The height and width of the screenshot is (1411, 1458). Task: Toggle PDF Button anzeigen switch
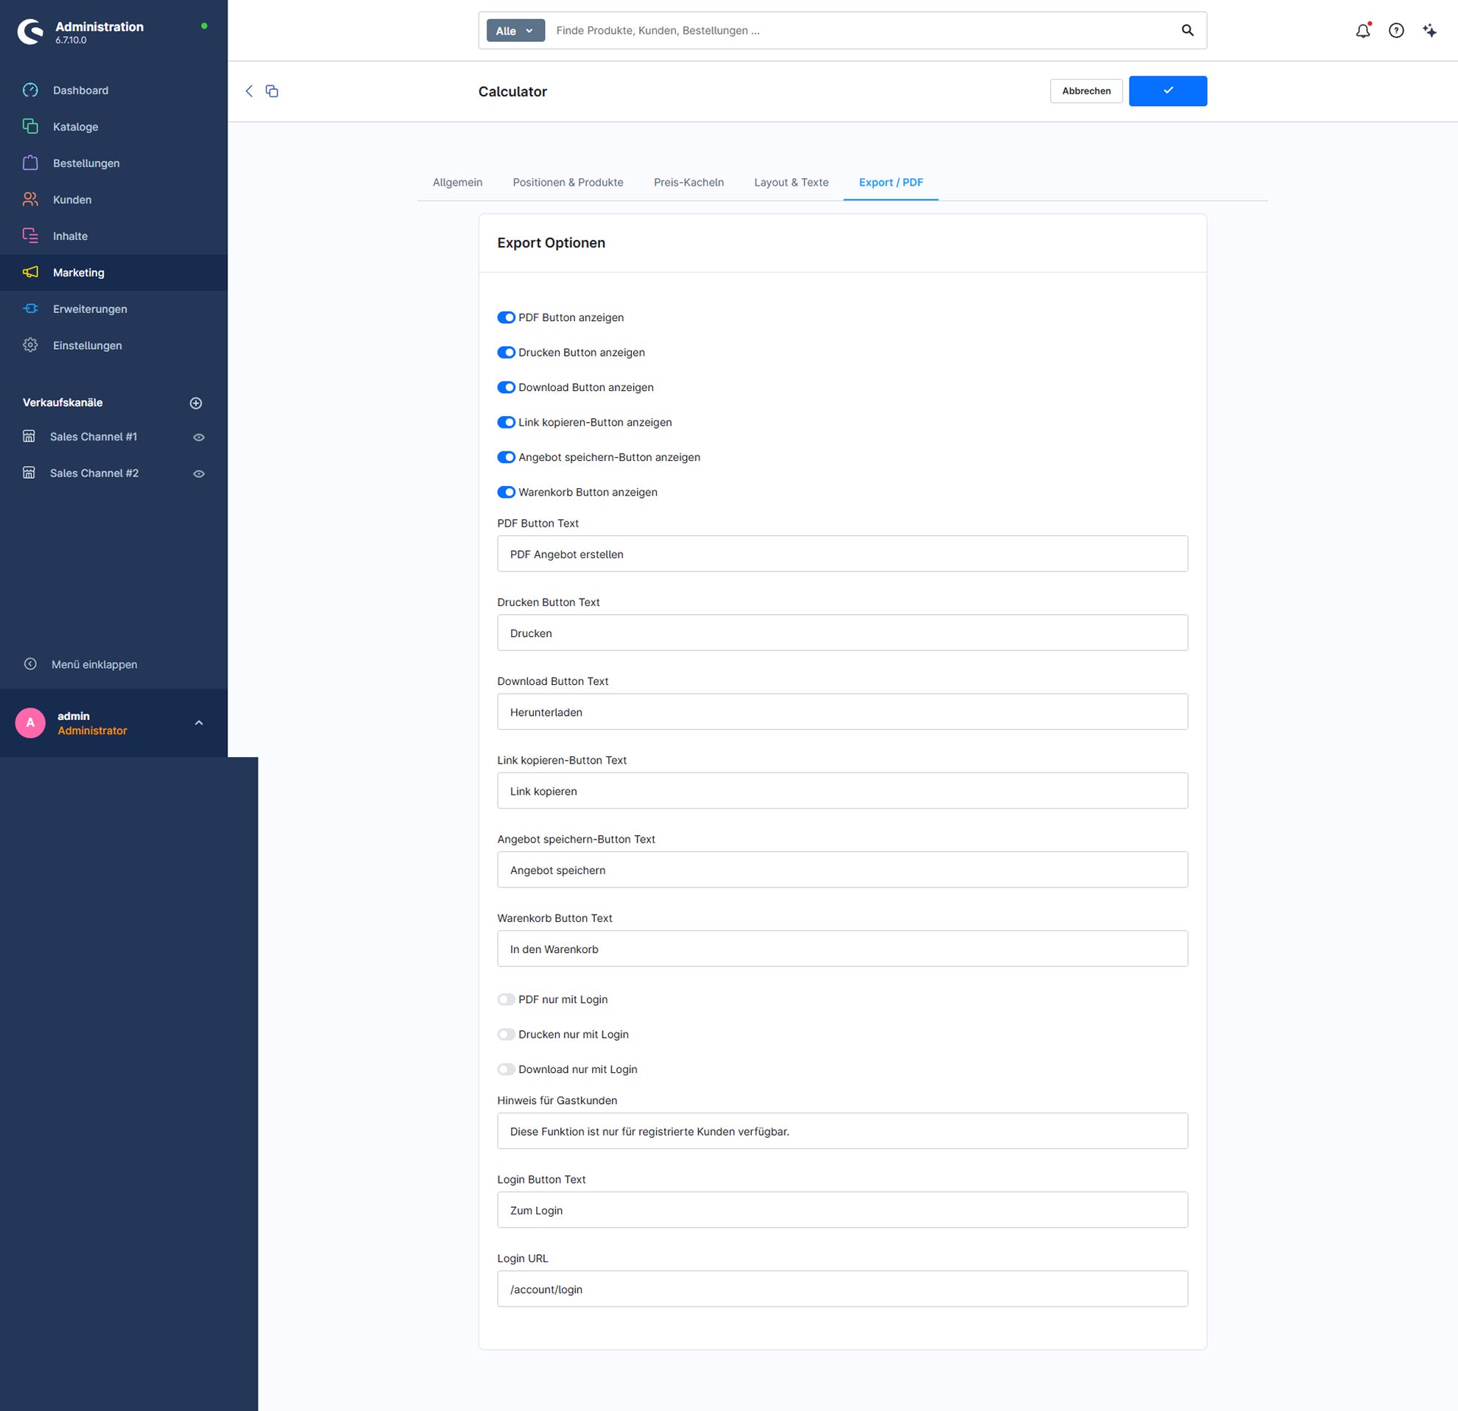(x=506, y=317)
